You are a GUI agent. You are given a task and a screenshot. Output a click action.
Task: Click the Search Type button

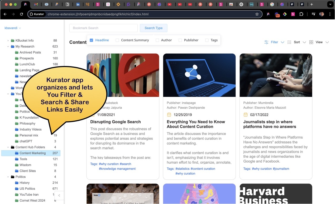click(x=154, y=28)
